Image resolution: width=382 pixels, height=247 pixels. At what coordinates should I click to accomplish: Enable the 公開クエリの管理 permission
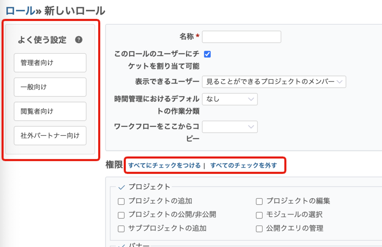259,228
